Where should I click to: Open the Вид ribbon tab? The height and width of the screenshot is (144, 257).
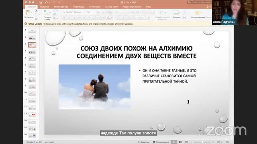tap(148, 7)
